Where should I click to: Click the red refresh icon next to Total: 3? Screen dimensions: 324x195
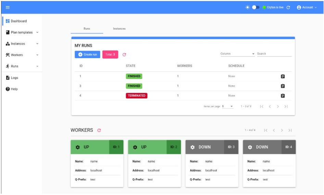(x=124, y=54)
